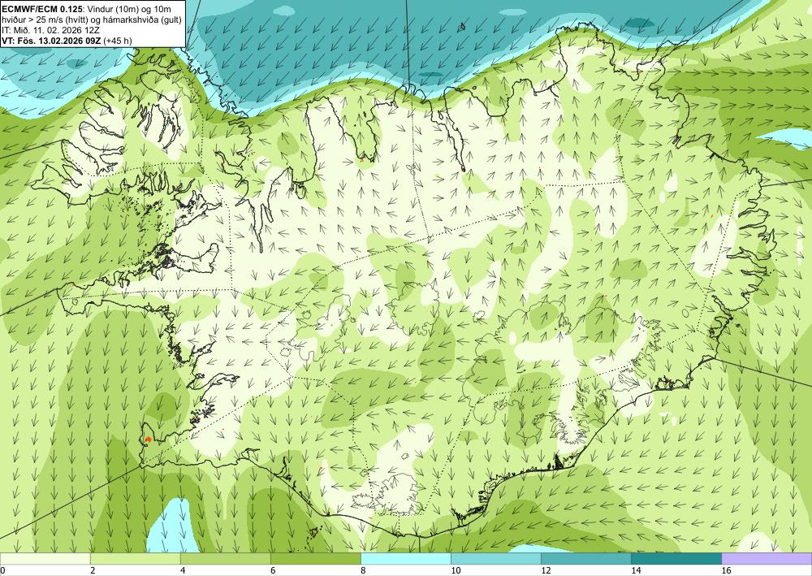
Task: Click the 0–2 m/s palest legend swatch
Action: pyautogui.click(x=45, y=558)
